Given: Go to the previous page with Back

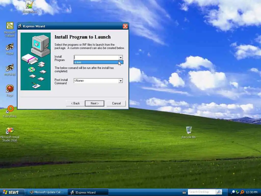Looking at the screenshot, I should pos(75,103).
